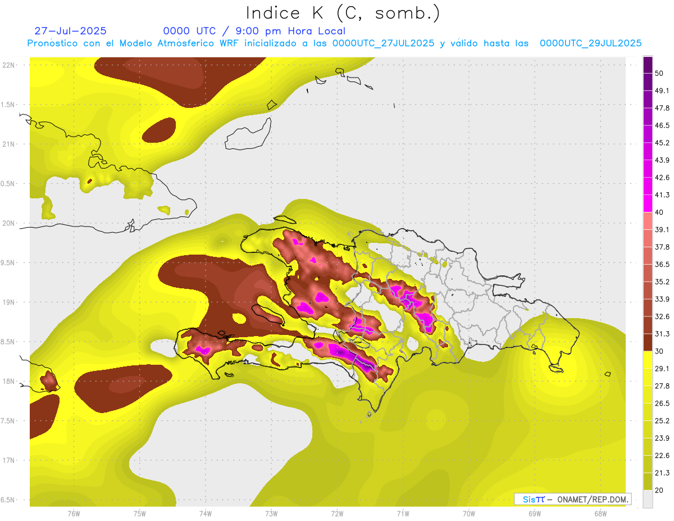
Task: Click the "42.6" colorbar label
Action: click(x=663, y=178)
